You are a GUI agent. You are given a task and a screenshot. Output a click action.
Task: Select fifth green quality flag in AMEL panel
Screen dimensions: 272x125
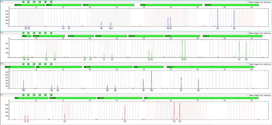coord(45,33)
